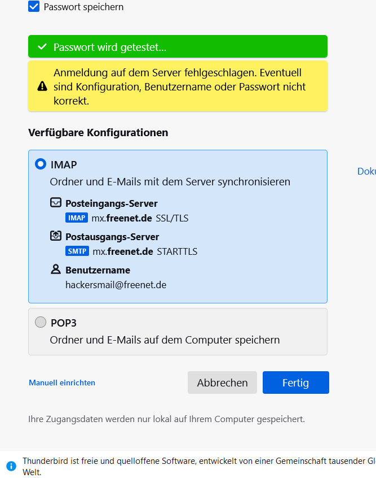
Task: Click the blue info icon at bottom
Action: [x=11, y=466]
